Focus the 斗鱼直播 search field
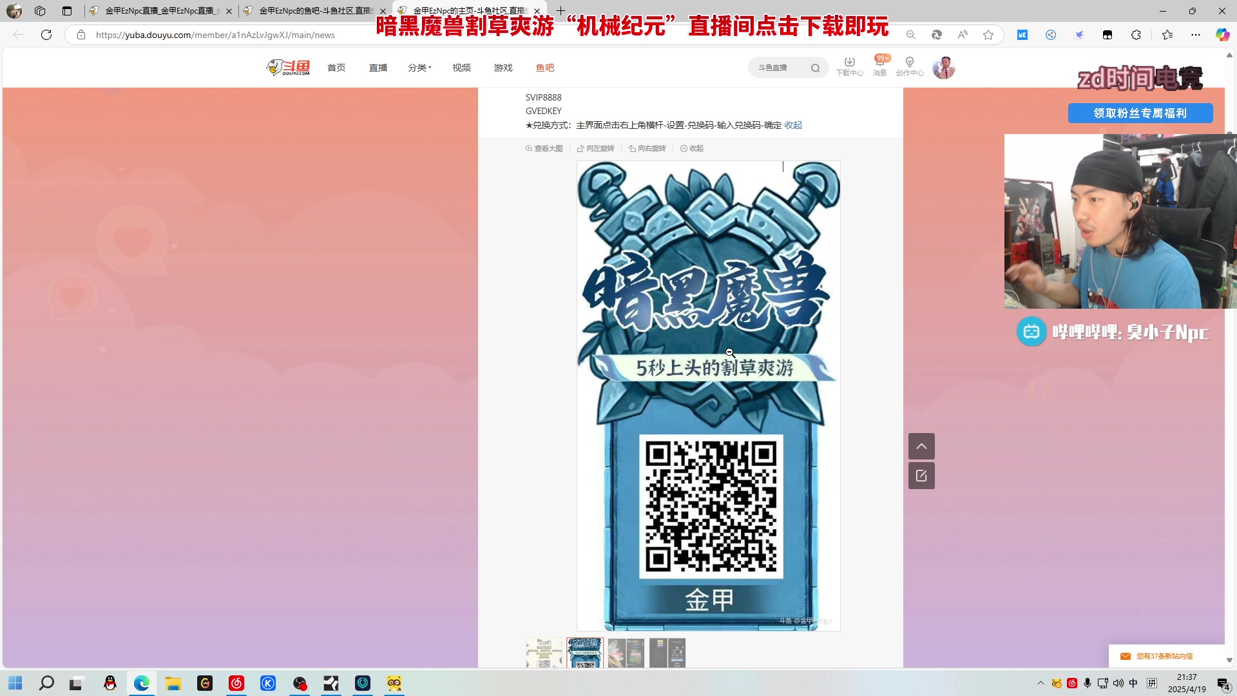The image size is (1237, 696). coord(780,68)
